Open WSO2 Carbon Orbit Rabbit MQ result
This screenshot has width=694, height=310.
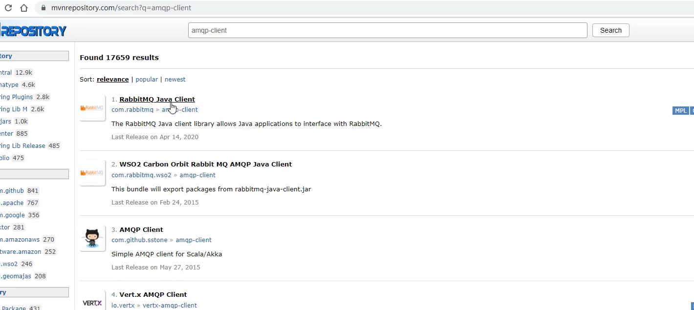click(205, 165)
